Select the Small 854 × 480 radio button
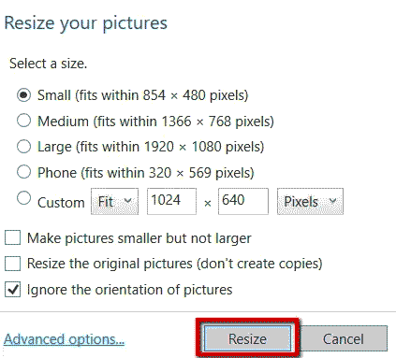The image size is (396, 358). 23,94
